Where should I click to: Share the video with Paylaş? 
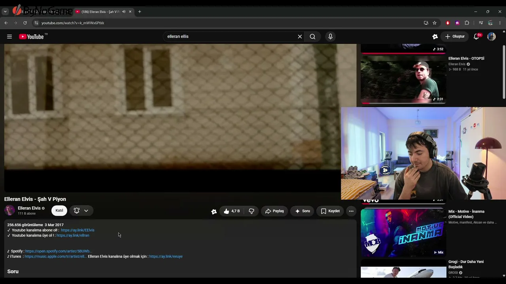274,211
